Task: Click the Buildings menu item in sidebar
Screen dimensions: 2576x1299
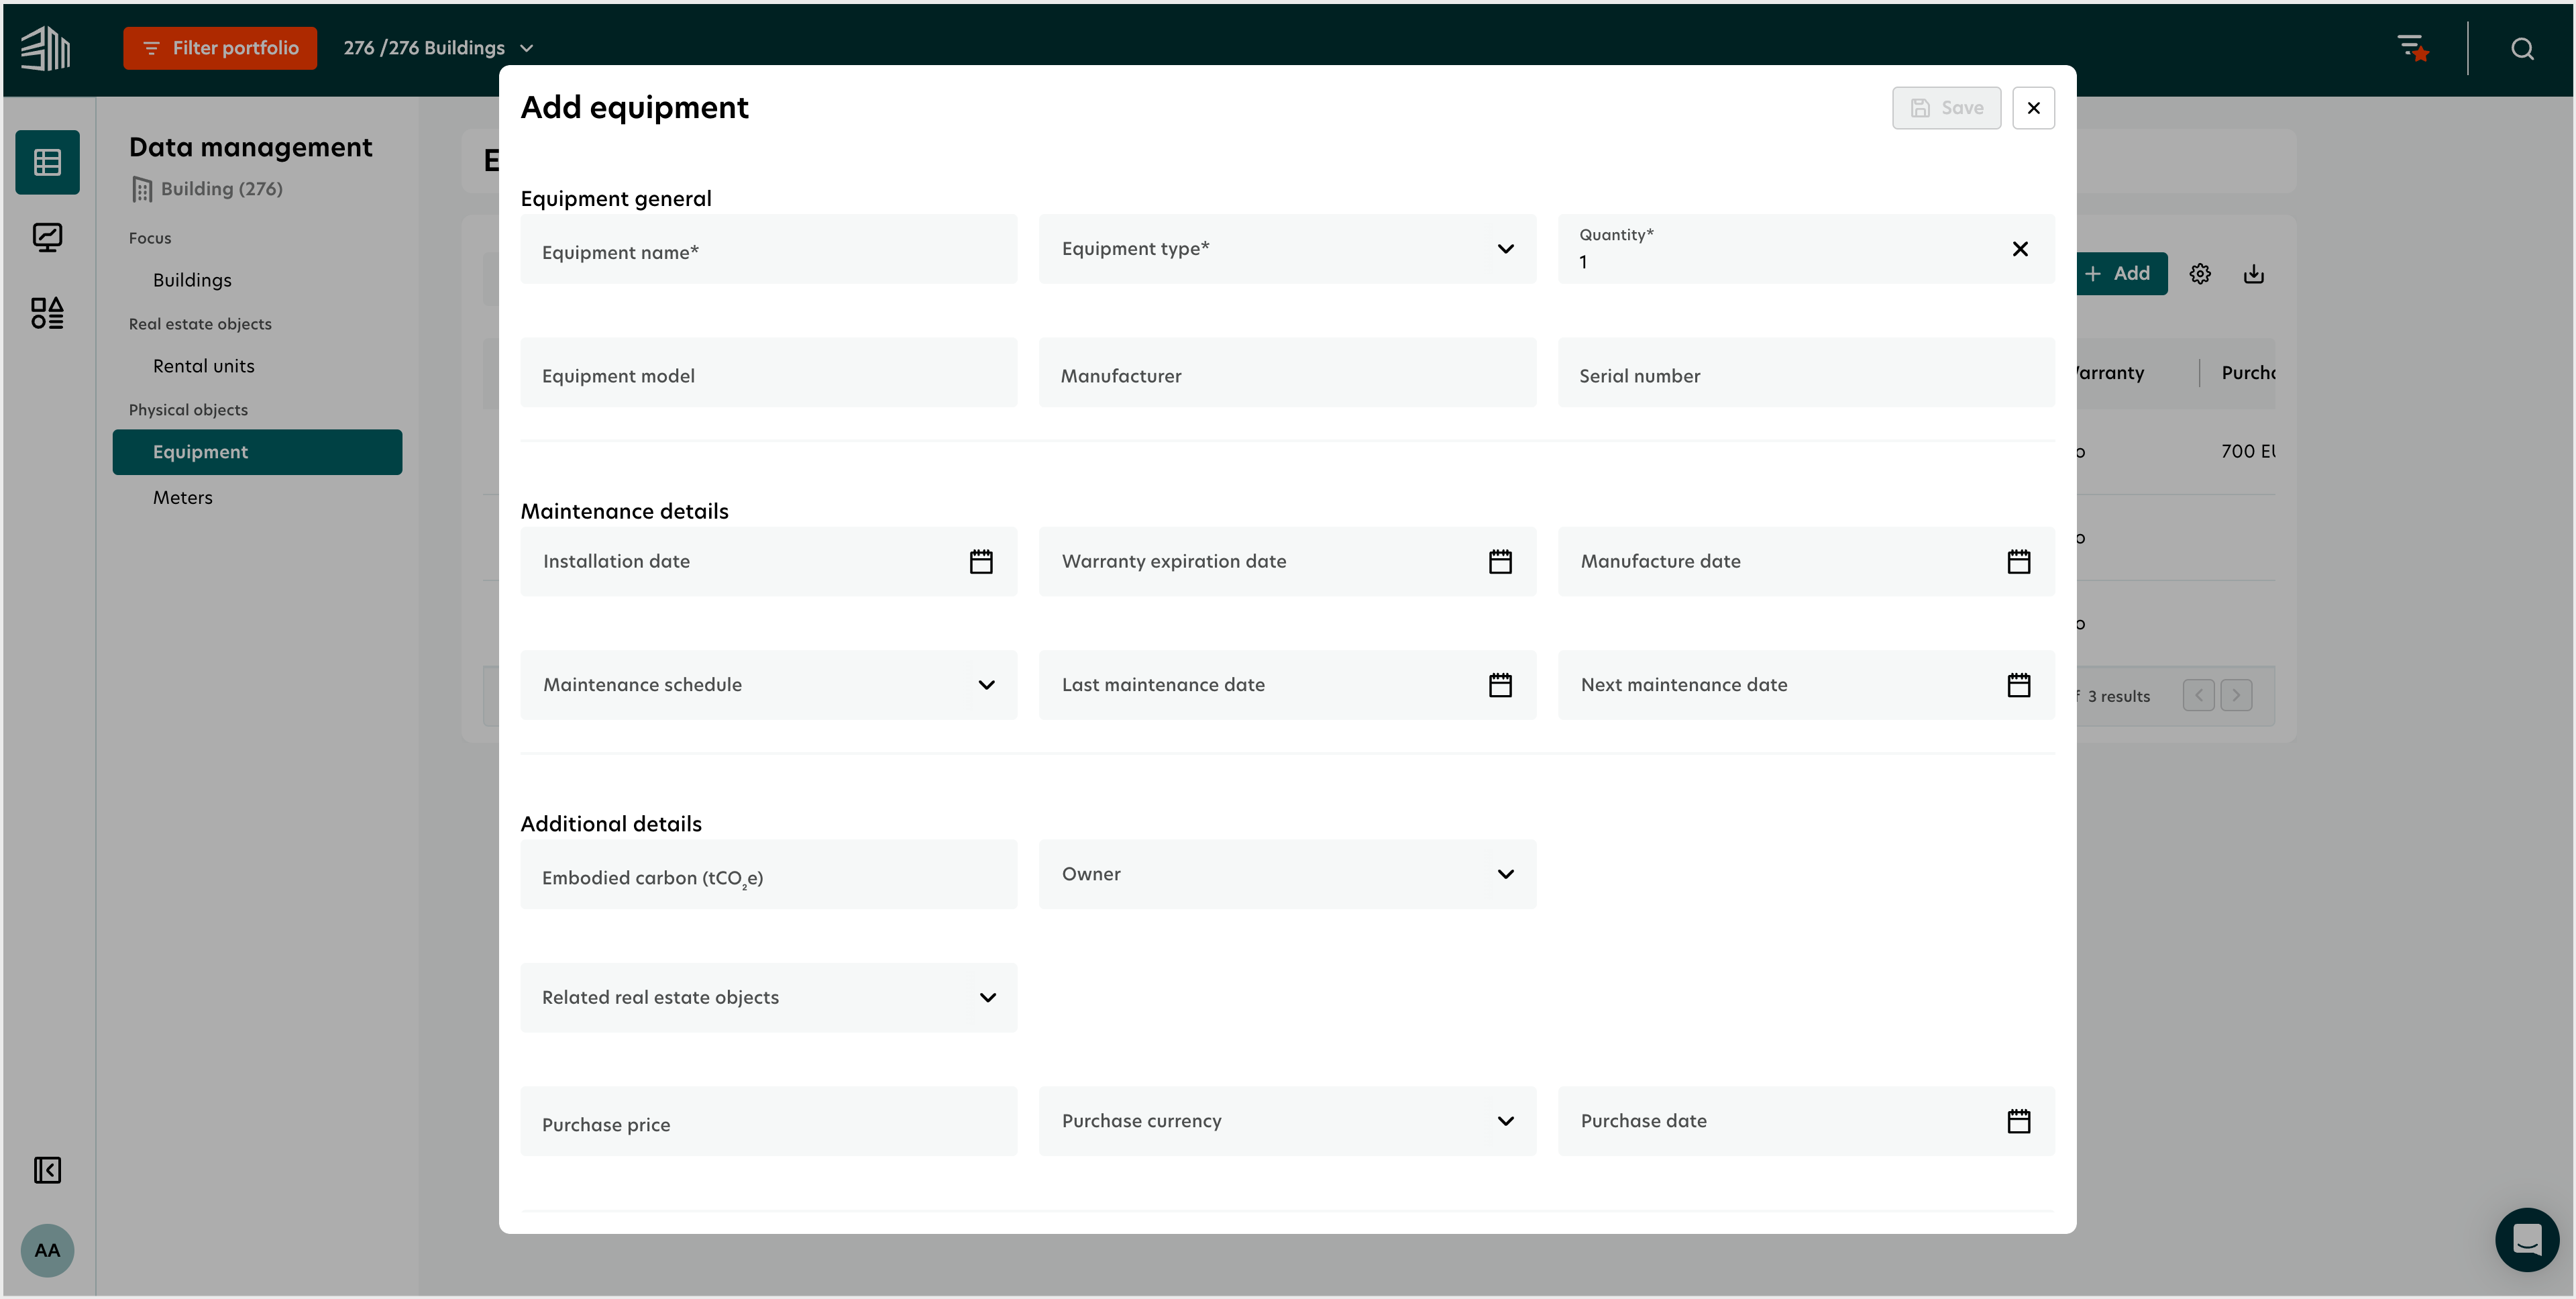Action: click(192, 278)
